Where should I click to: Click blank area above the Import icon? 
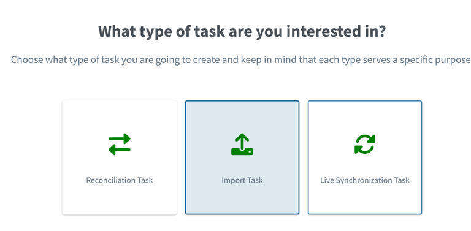tap(242, 117)
